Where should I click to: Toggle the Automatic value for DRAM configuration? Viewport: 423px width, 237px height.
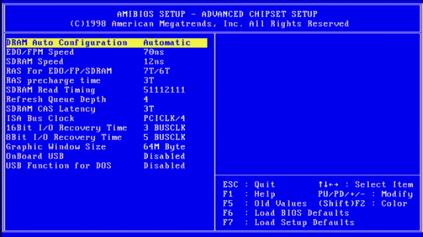[x=167, y=43]
